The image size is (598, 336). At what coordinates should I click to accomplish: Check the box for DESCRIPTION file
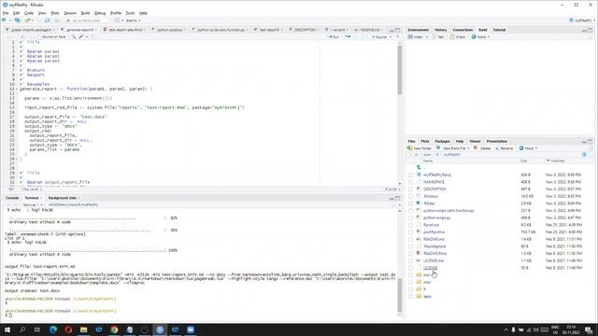click(x=411, y=189)
